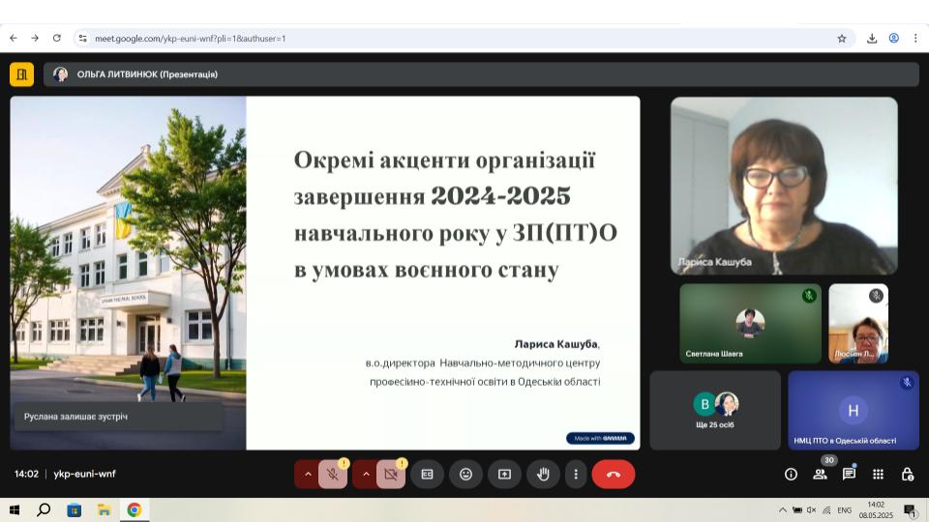Open the Activities grid icon

tap(878, 474)
